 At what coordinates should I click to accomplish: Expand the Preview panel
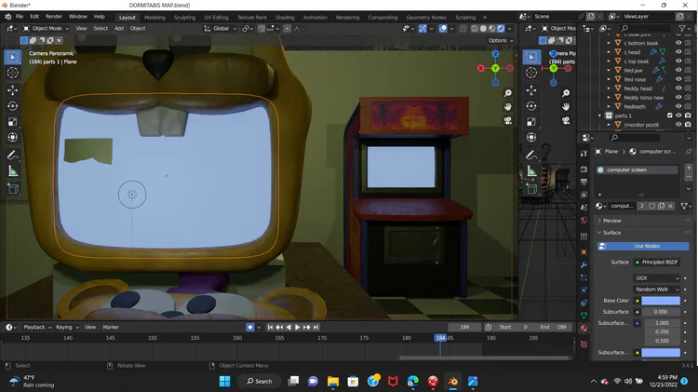coord(612,221)
